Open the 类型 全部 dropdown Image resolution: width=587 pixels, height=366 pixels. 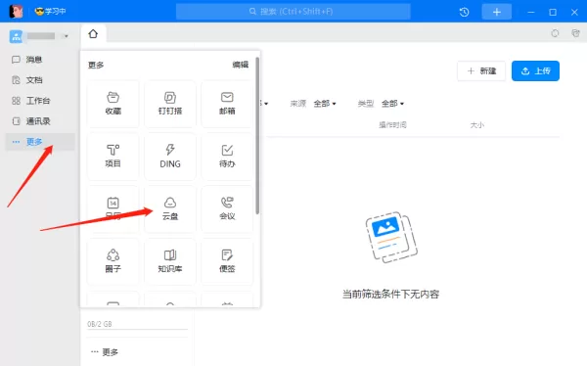(392, 104)
